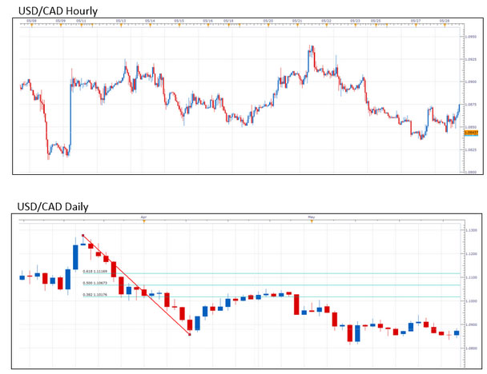The width and height of the screenshot is (487, 374).
Task: Select the time marker under the 05/23 label
Action: 355,25
